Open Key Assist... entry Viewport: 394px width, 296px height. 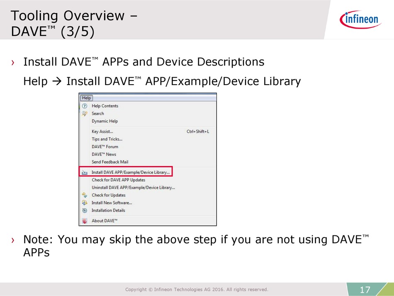tap(102, 132)
